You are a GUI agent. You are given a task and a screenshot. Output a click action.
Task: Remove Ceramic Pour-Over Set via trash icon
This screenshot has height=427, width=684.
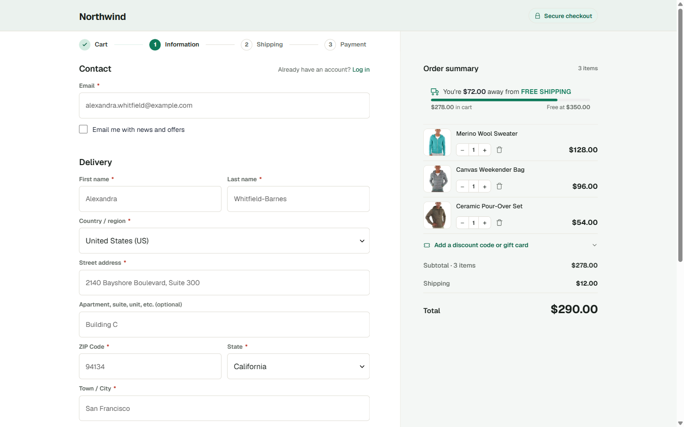point(499,223)
